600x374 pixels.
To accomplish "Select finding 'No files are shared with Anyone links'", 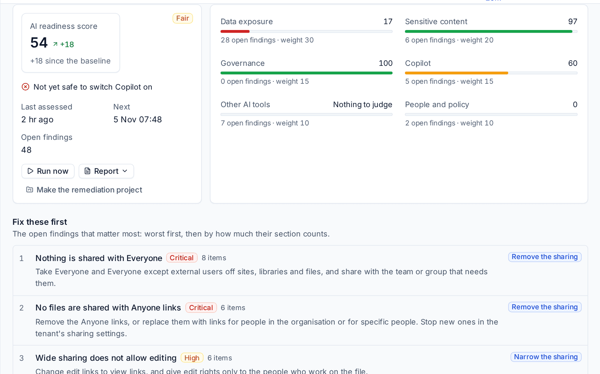I will [108, 308].
